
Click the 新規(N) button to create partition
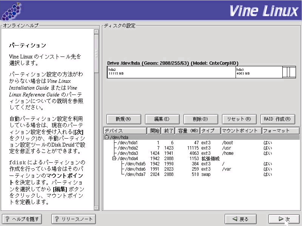[x=124, y=119]
